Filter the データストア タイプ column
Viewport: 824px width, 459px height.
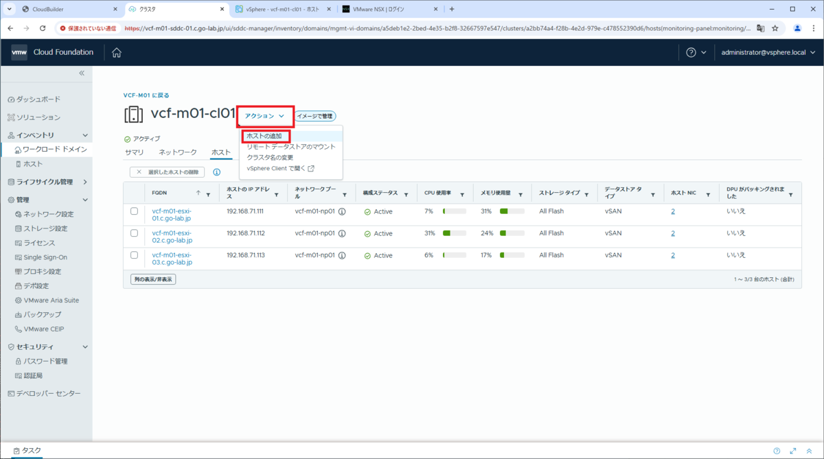pos(653,194)
